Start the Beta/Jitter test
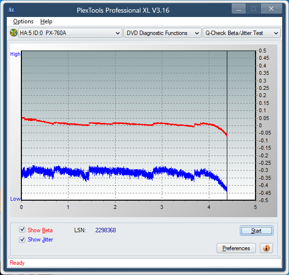This screenshot has height=275, width=289. coord(256,231)
